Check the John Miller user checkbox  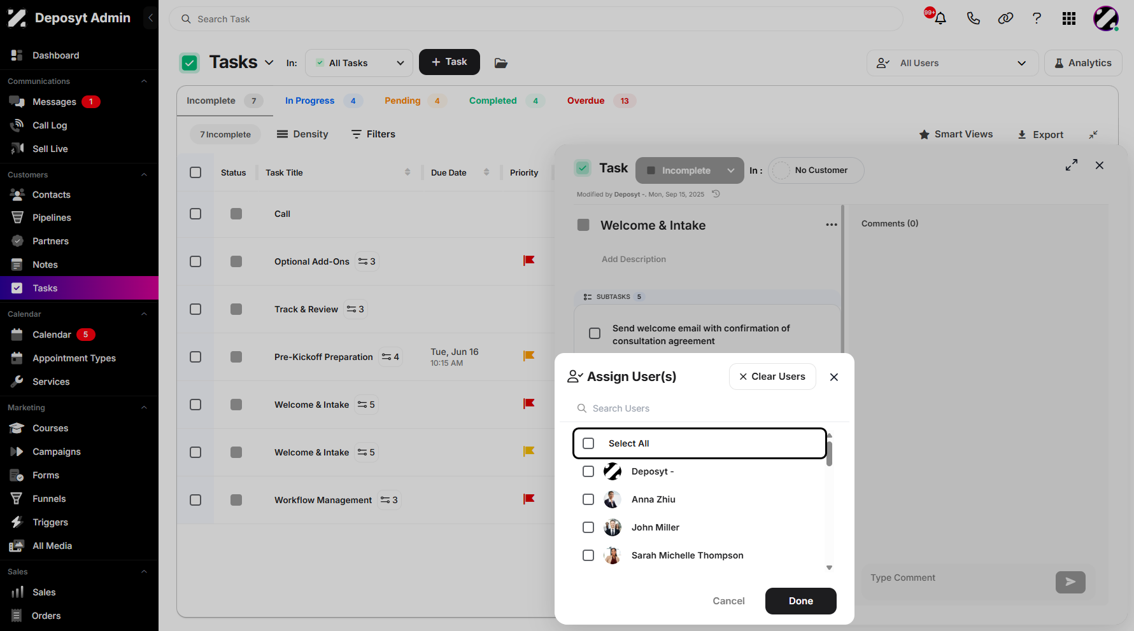(588, 527)
